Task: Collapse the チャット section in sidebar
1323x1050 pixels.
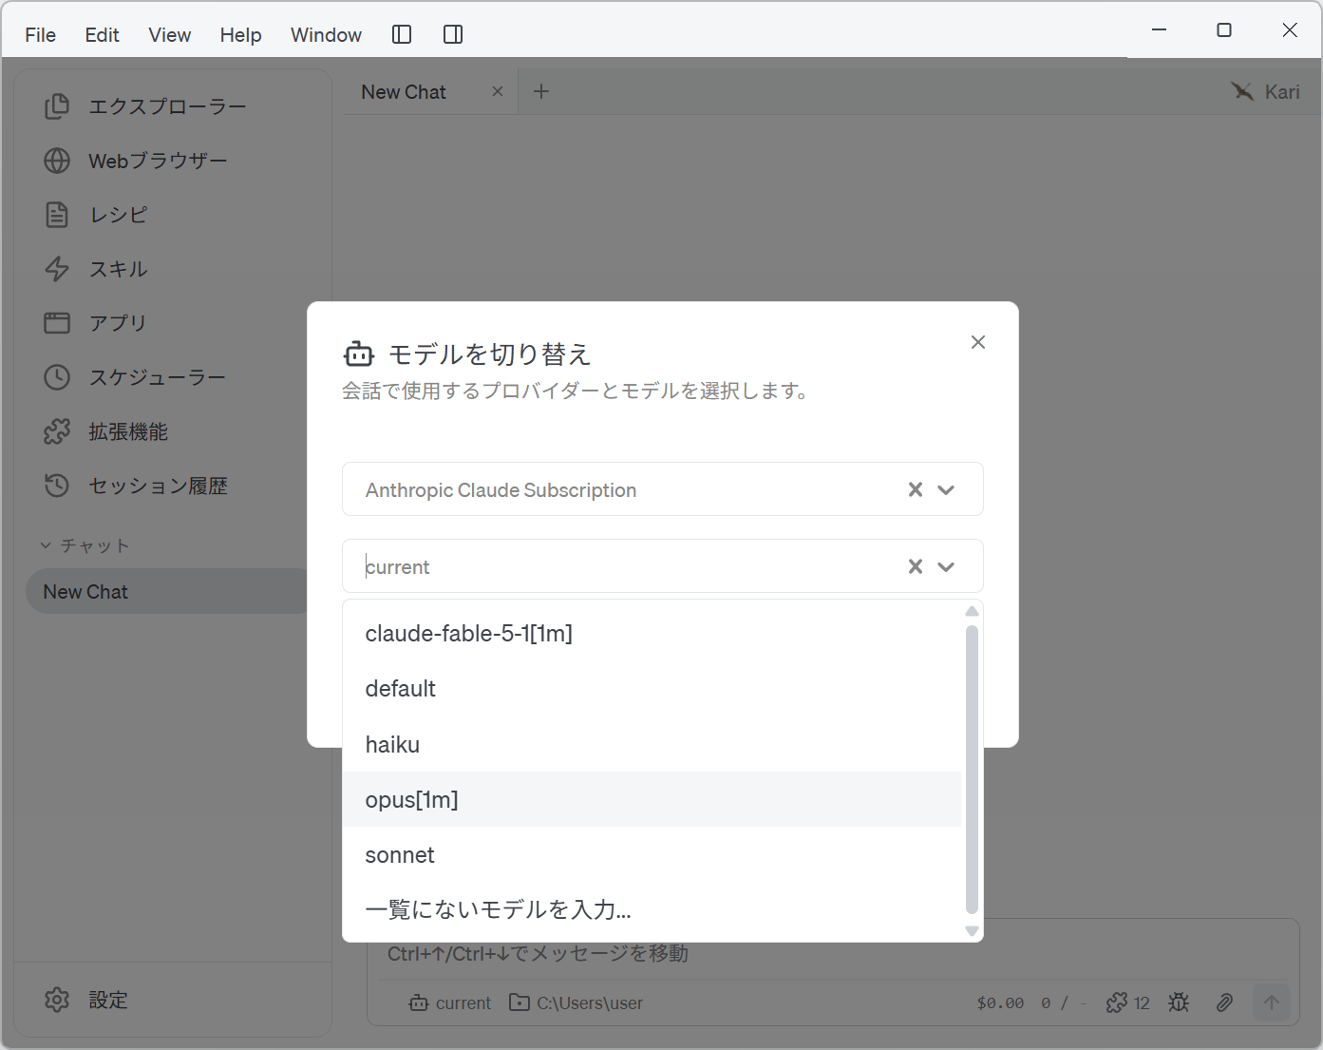Action: [x=45, y=545]
